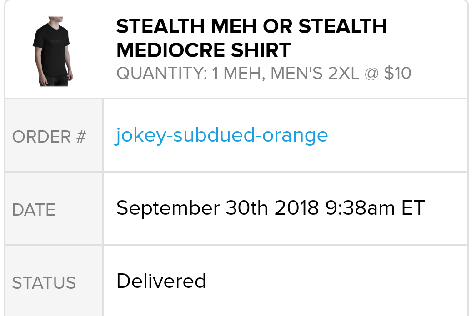Click the DATE row label
The image size is (476, 316).
tap(34, 210)
